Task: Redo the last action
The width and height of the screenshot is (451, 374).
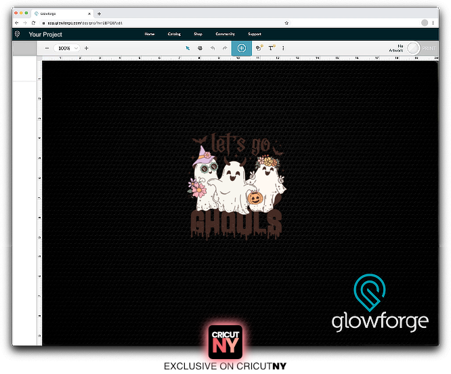Action: [225, 48]
